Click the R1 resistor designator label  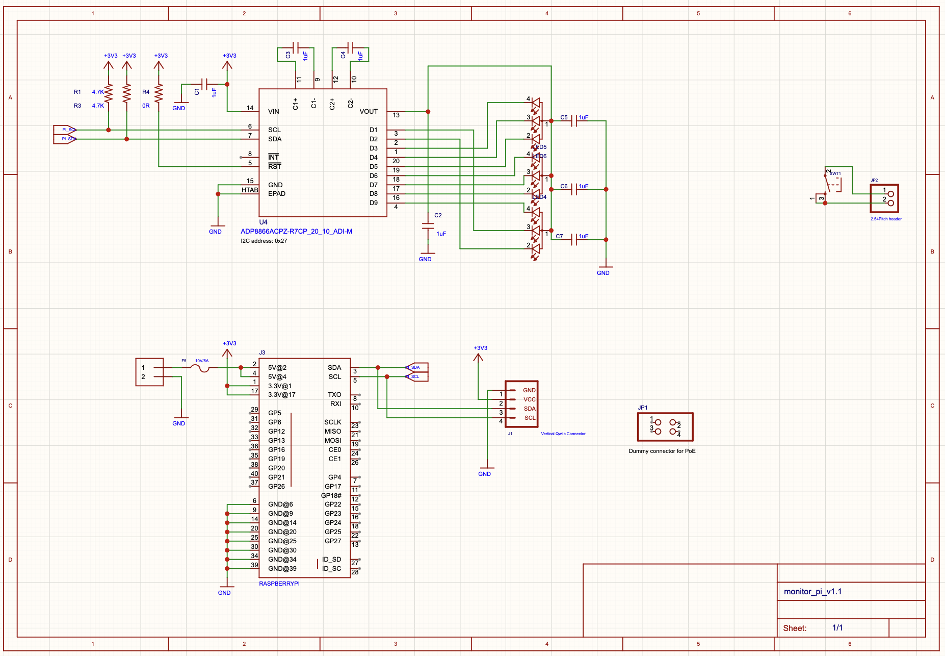click(x=77, y=92)
